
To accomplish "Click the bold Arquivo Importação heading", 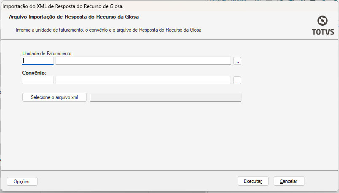I will [74, 17].
